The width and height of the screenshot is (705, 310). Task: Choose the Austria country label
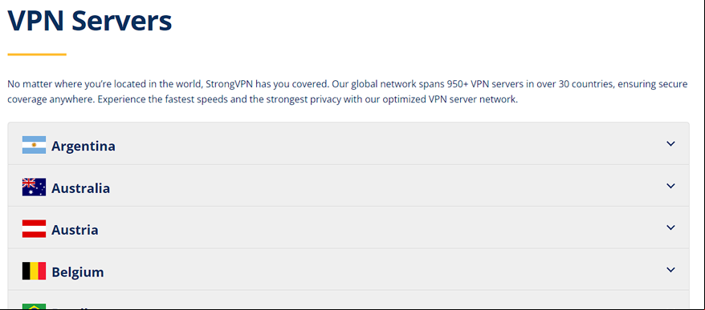(75, 230)
